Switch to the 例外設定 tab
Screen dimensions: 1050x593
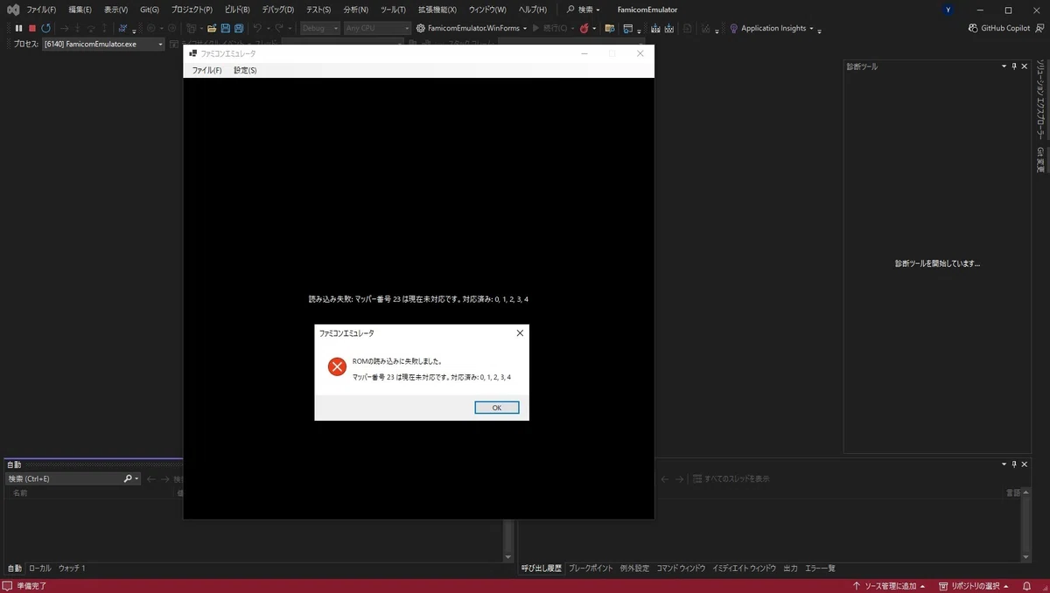[634, 569]
